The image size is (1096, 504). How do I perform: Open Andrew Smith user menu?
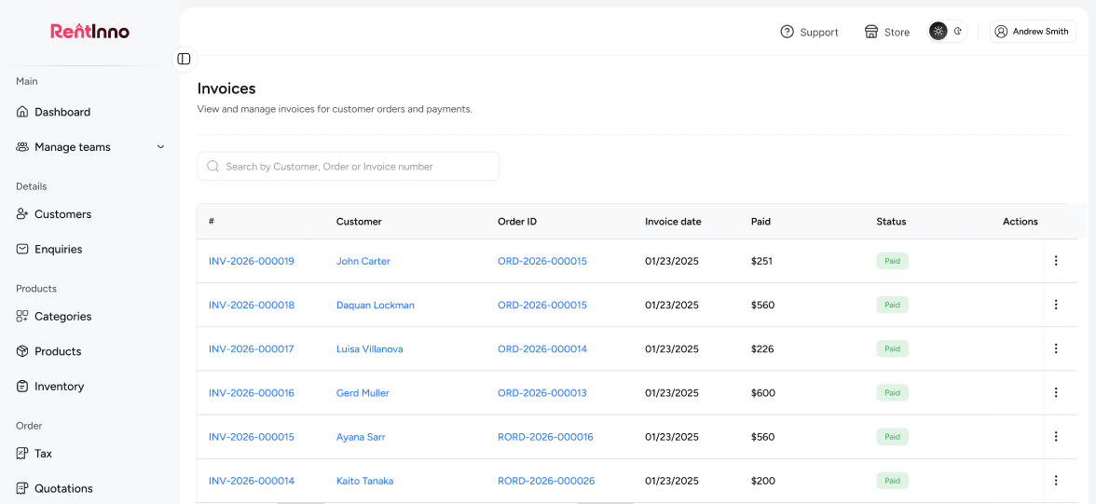pos(1033,32)
